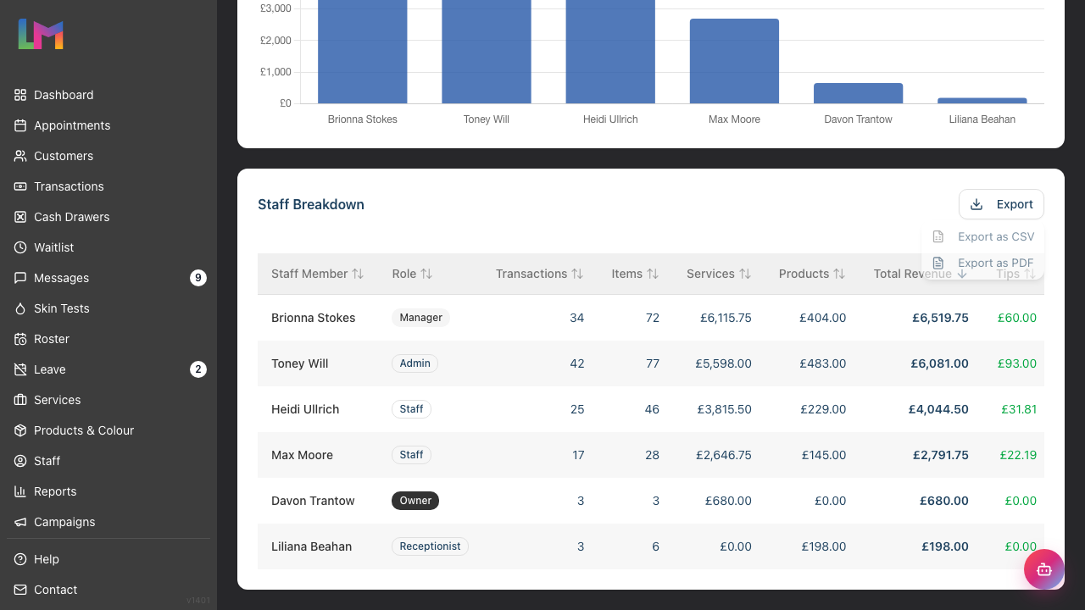Open Campaigns from the sidebar
The image size is (1085, 610).
[64, 522]
